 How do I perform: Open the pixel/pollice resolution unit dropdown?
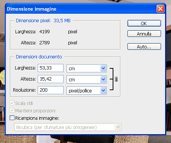86,91
